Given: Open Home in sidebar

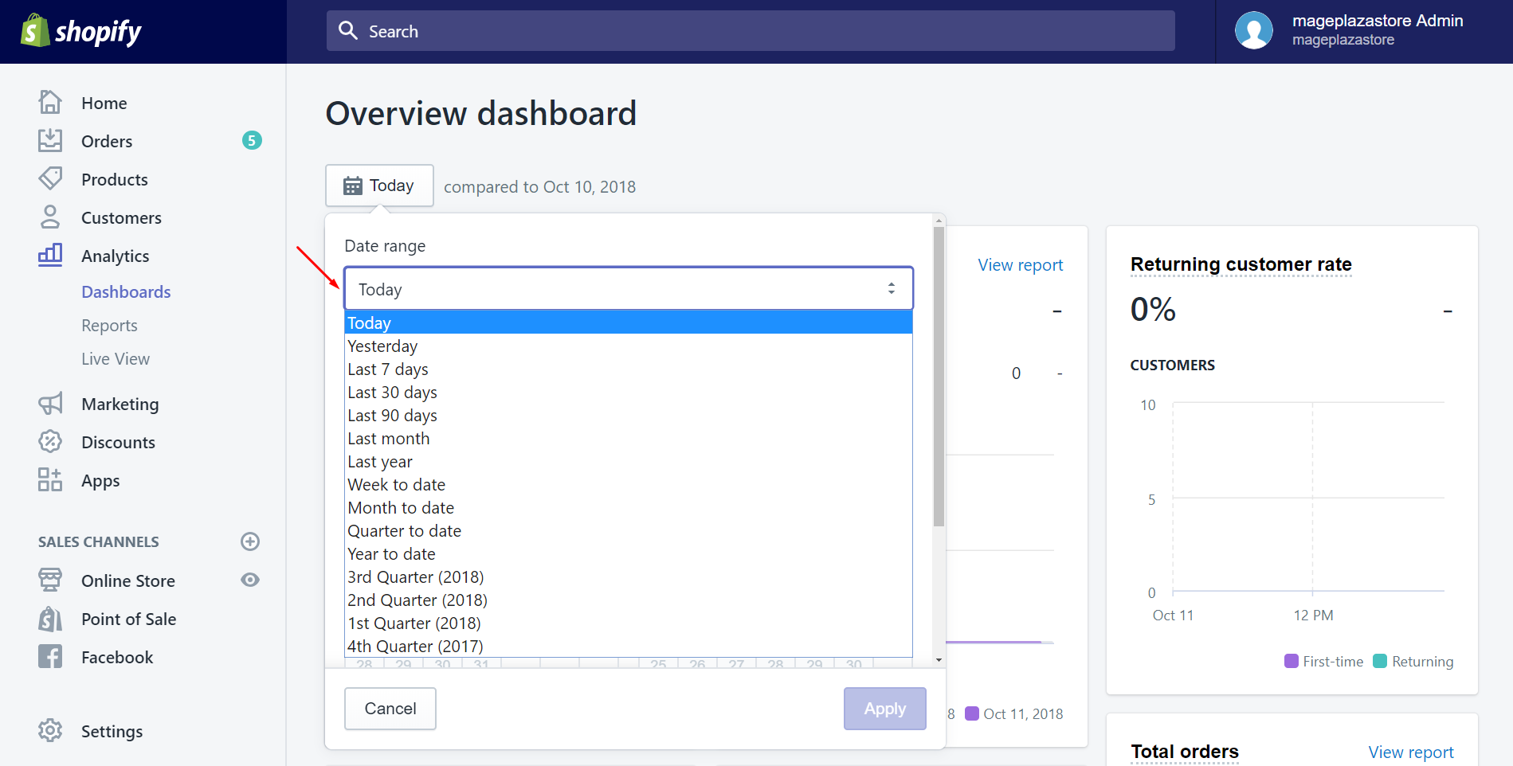Looking at the screenshot, I should (104, 103).
